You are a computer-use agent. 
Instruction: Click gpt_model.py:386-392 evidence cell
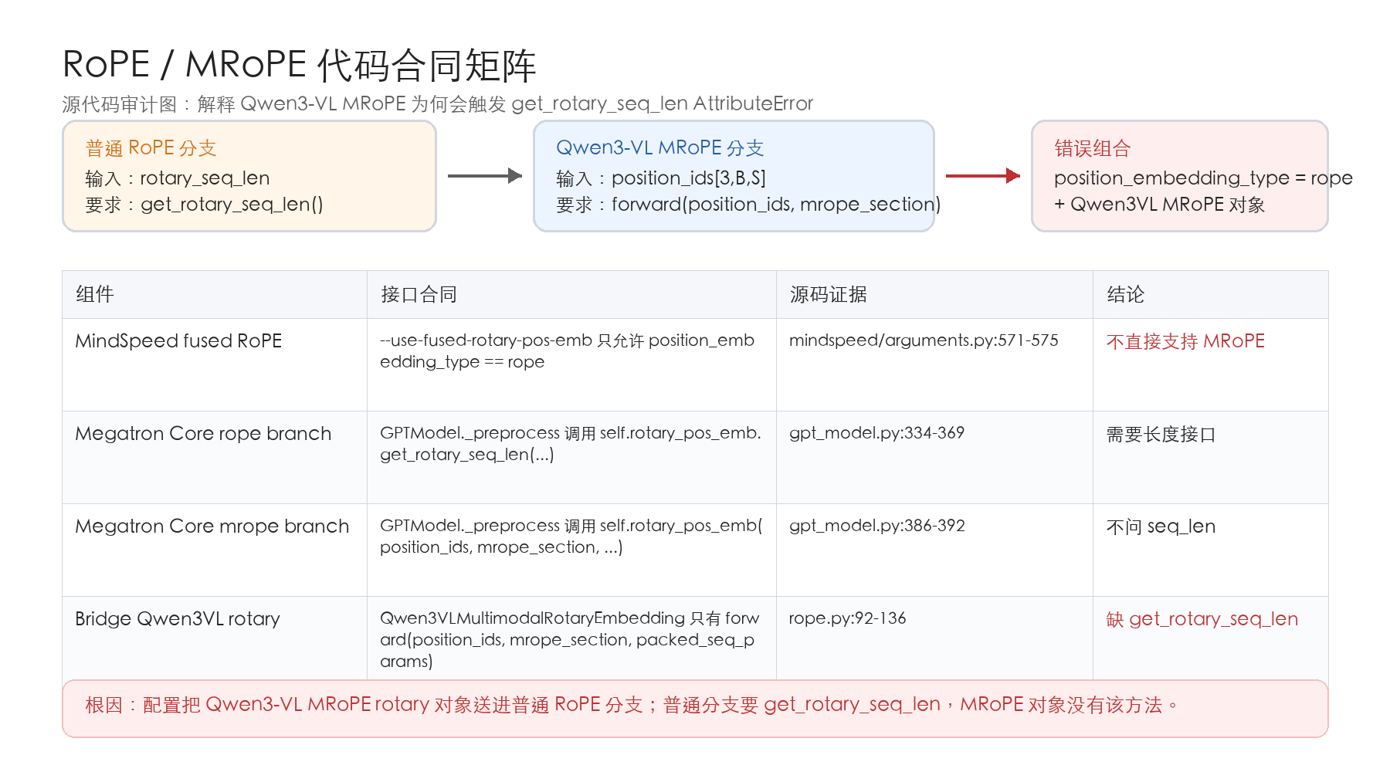(934, 550)
